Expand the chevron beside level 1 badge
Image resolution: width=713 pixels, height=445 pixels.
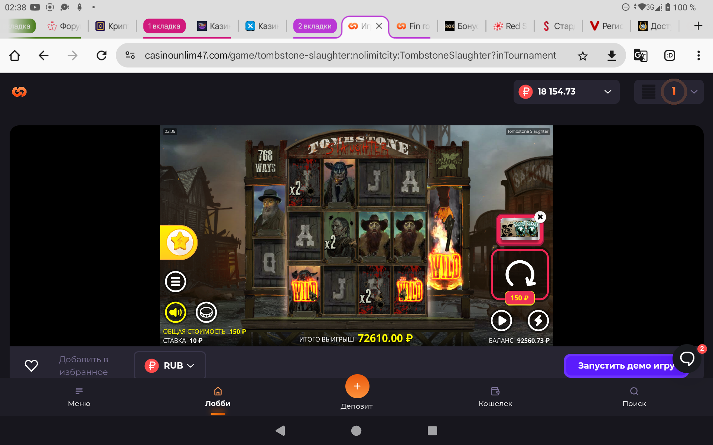pyautogui.click(x=694, y=92)
